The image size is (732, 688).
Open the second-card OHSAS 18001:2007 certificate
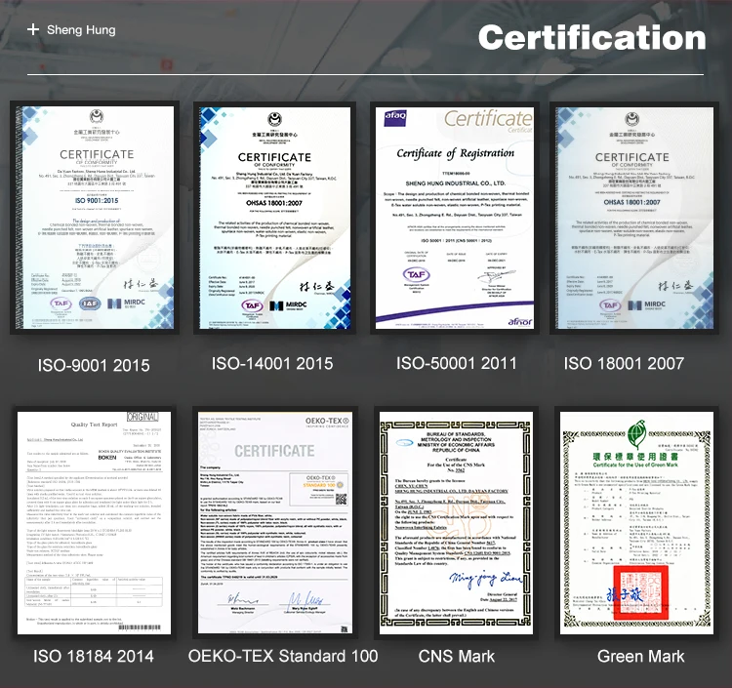pyautogui.click(x=274, y=218)
